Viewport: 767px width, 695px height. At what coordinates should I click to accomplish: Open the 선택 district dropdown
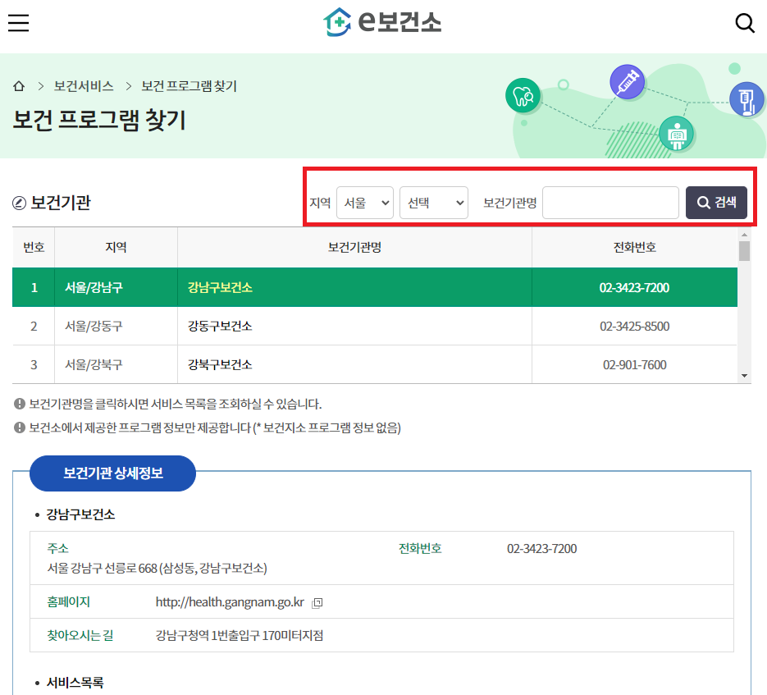coord(433,203)
